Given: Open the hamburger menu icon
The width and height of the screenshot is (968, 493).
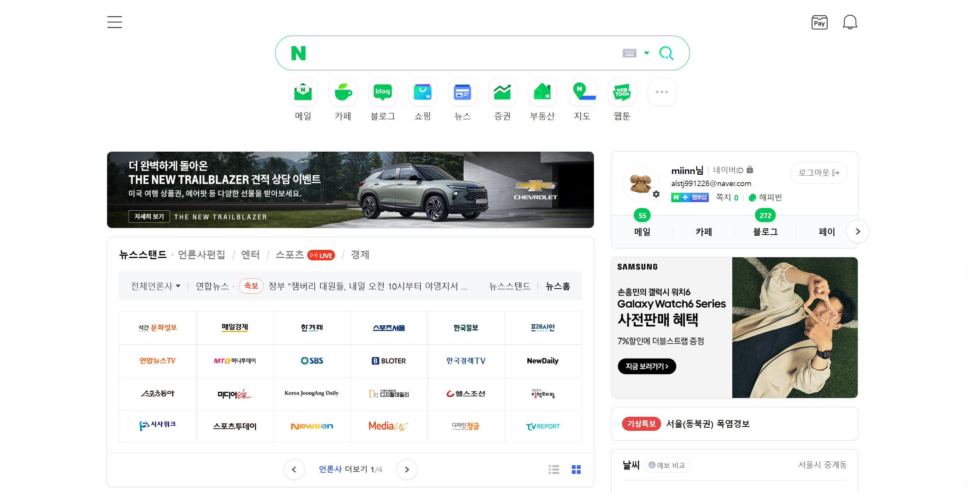Looking at the screenshot, I should [115, 22].
